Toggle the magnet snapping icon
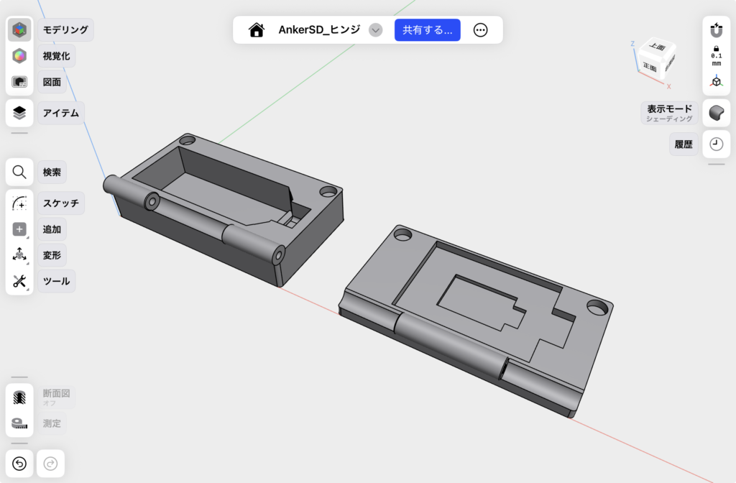This screenshot has height=483, width=736. 716,30
